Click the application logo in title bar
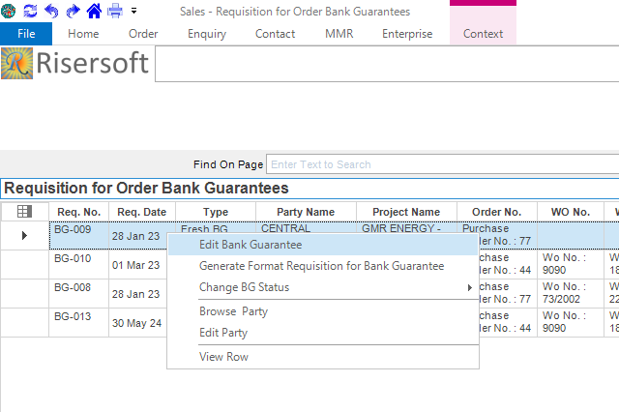Image resolution: width=619 pixels, height=412 pixels. [x=10, y=11]
